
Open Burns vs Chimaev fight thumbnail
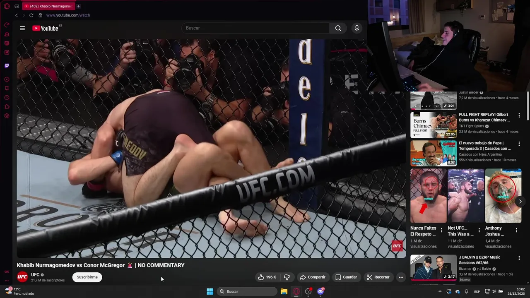[434, 125]
